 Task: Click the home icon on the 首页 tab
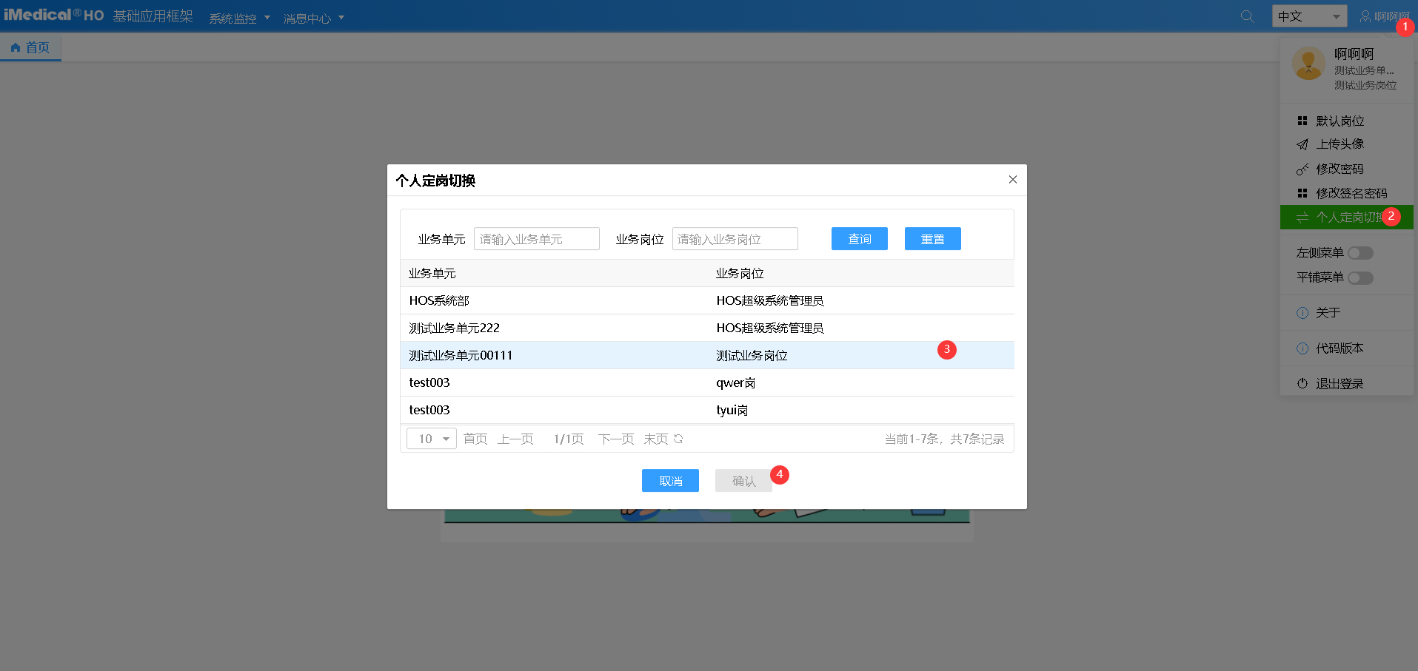(16, 47)
